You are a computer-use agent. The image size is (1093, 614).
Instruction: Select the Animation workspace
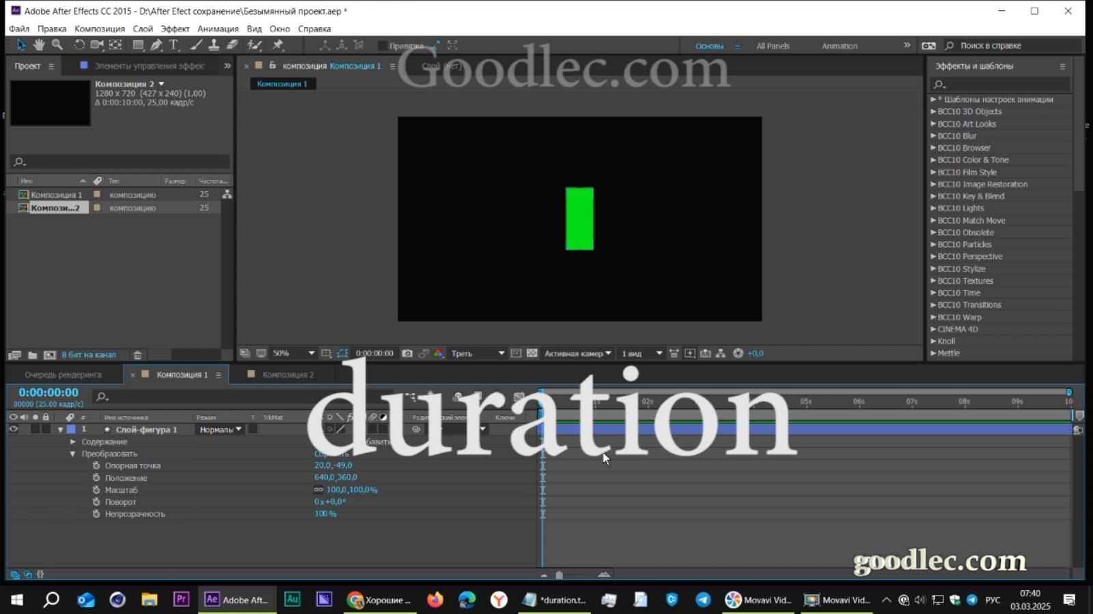[x=840, y=46]
